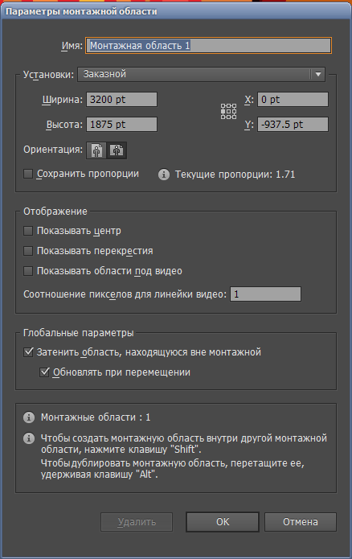Open the Установки preset dropdown
The height and width of the screenshot is (559, 352).
point(201,74)
